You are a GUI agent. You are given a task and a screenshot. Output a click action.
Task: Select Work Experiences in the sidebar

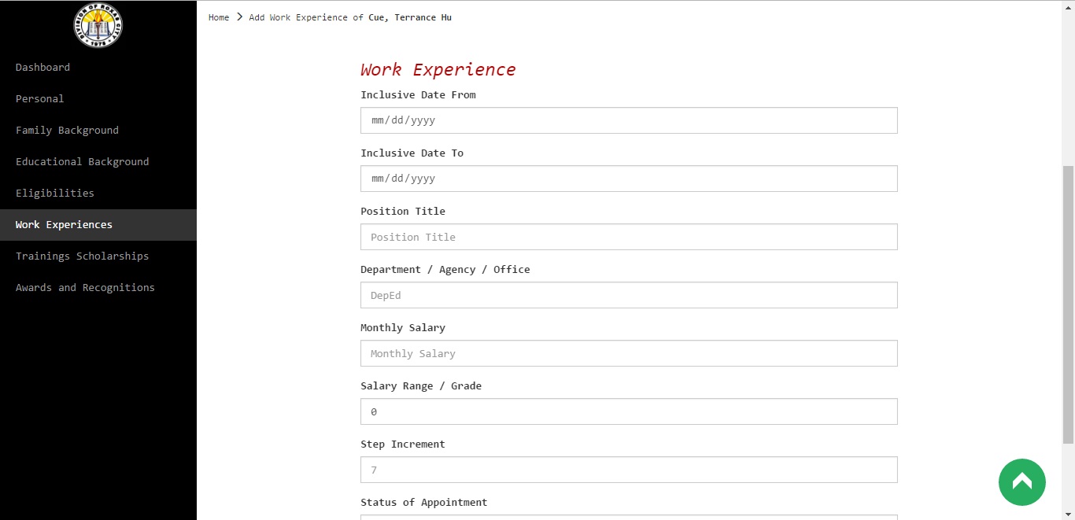pyautogui.click(x=64, y=225)
